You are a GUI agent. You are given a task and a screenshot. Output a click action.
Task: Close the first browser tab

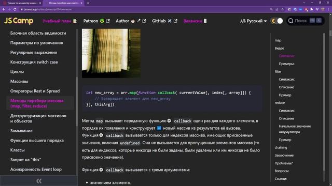click(x=40, y=3)
